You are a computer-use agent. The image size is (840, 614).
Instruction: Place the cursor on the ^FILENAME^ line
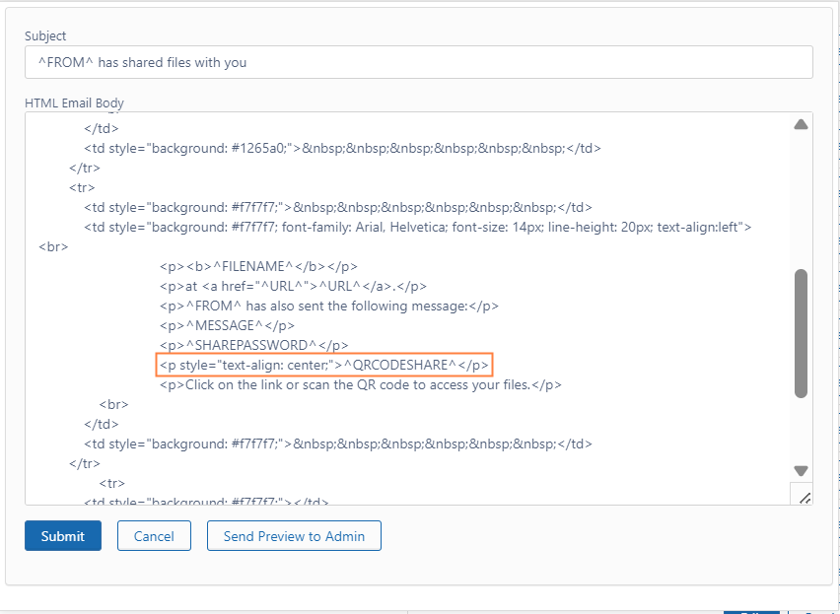tap(257, 266)
